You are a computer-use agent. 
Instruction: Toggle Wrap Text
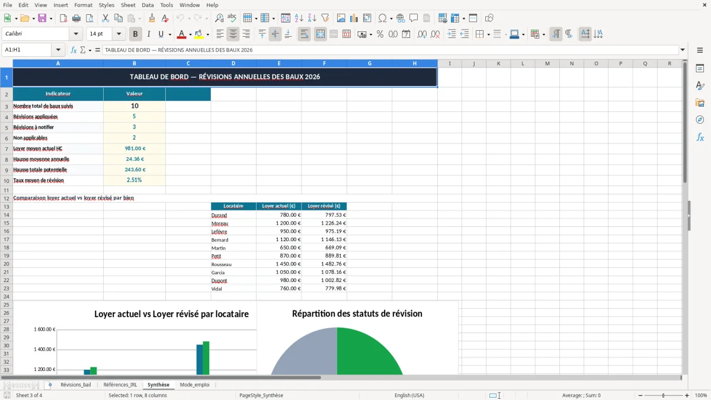pyautogui.click(x=304, y=34)
